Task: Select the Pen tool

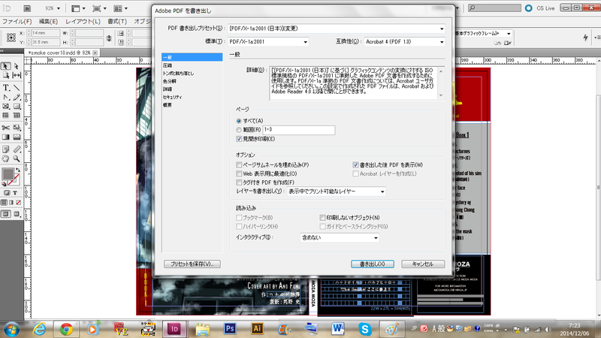Action: pyautogui.click(x=5, y=98)
